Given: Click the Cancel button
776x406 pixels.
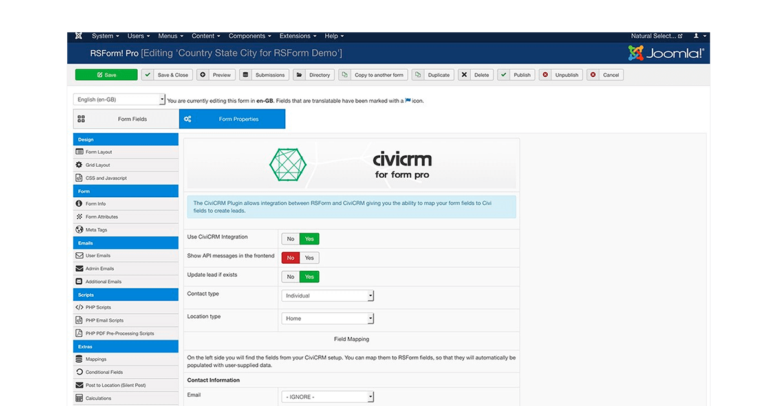Looking at the screenshot, I should tap(605, 75).
